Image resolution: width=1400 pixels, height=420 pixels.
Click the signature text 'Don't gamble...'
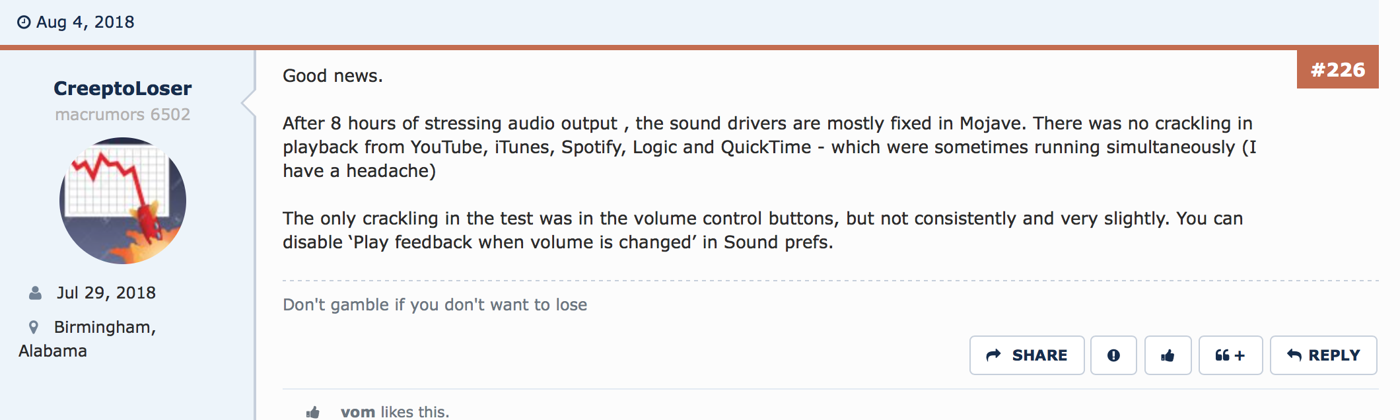[x=435, y=304]
